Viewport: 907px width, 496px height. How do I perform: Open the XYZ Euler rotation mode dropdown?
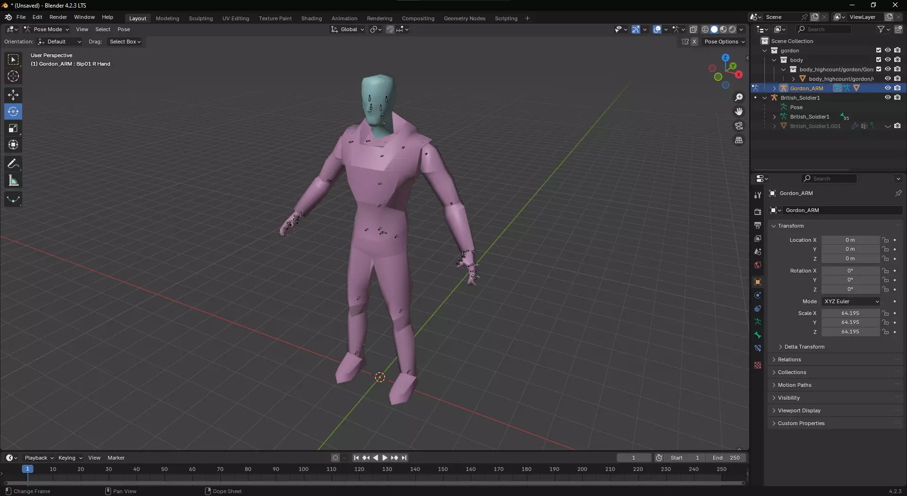[851, 301]
